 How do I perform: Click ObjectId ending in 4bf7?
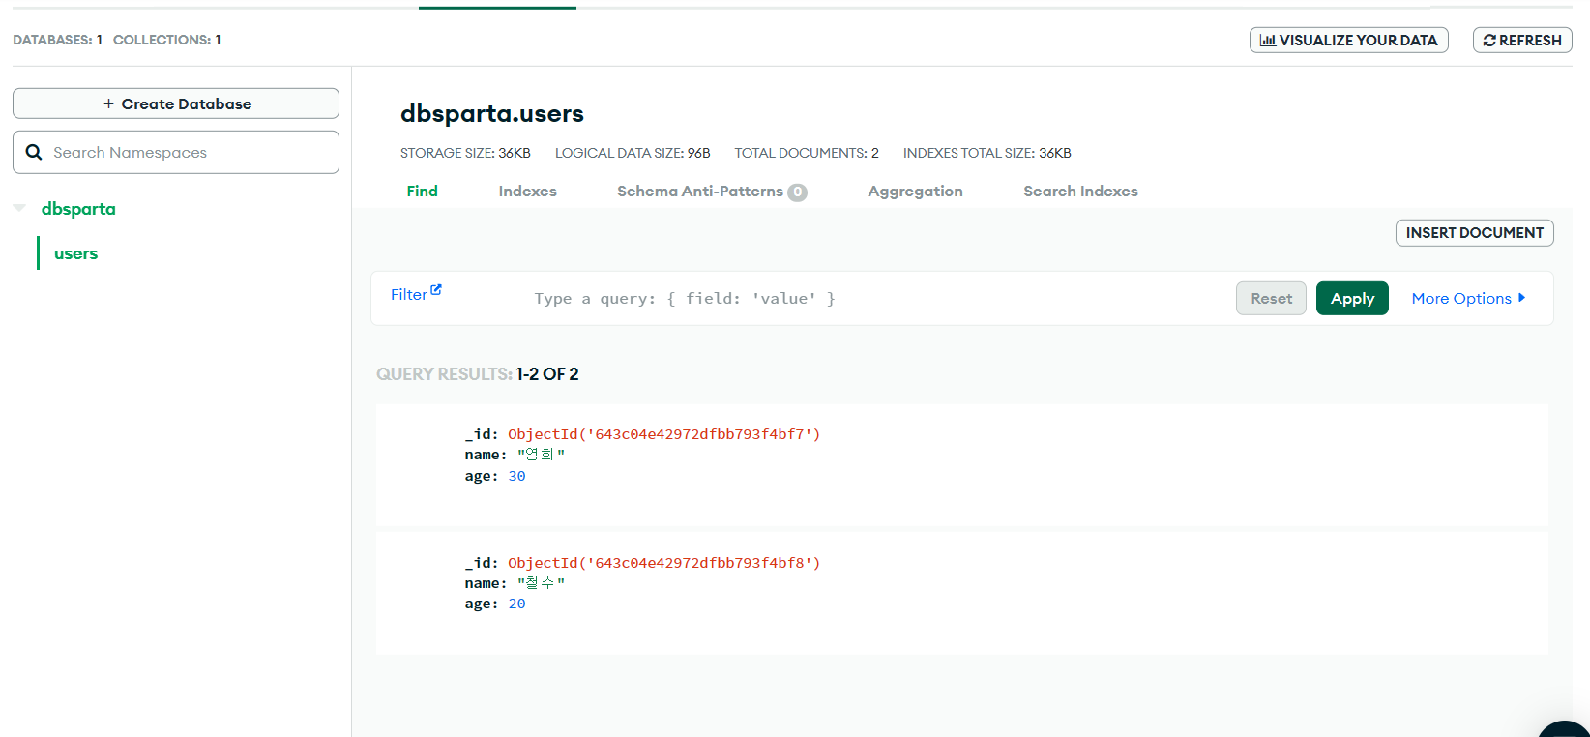tap(663, 434)
